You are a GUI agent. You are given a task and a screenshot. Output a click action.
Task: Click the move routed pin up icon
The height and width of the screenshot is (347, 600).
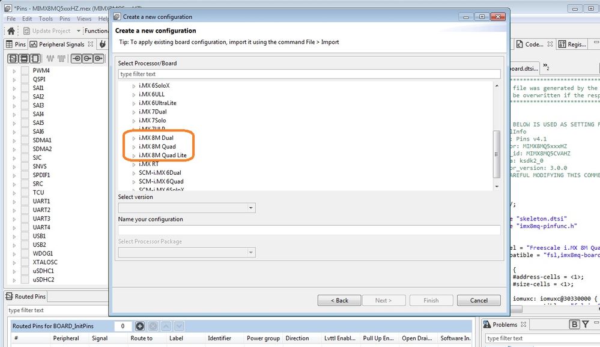point(166,326)
